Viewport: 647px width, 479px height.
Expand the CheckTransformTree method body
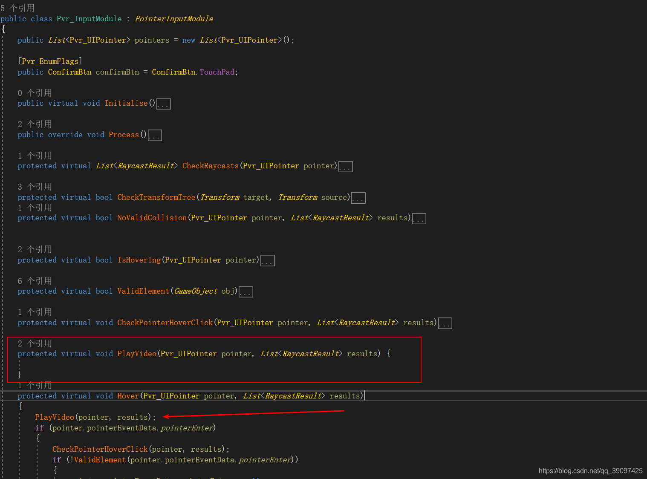pyautogui.click(x=358, y=197)
